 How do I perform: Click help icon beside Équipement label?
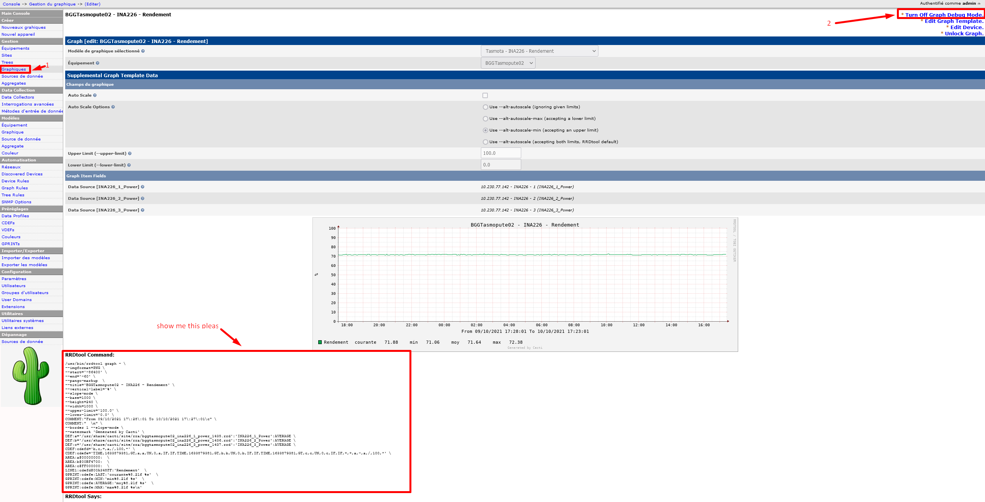pyautogui.click(x=97, y=63)
